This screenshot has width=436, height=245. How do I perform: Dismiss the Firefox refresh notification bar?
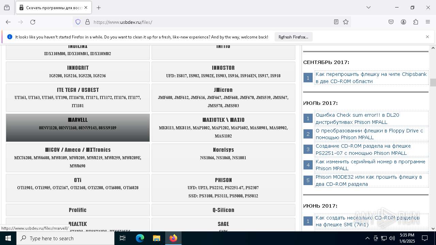(x=427, y=37)
